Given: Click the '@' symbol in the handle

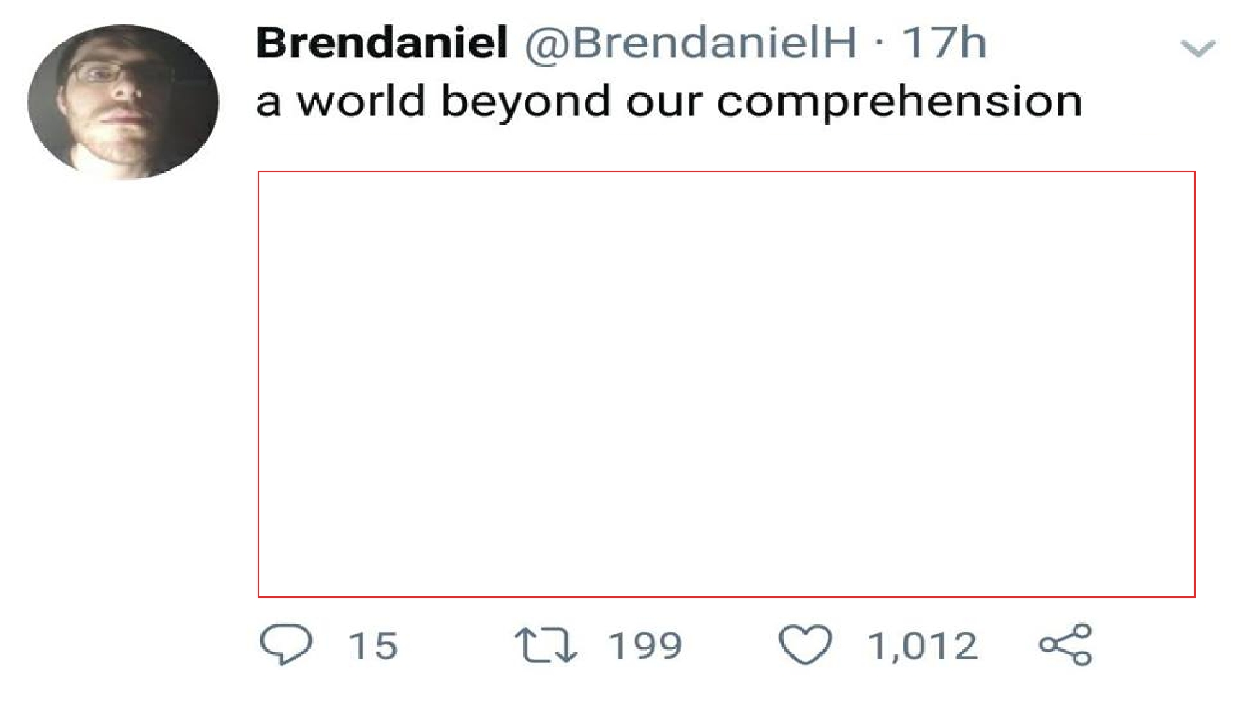Looking at the screenshot, I should click(547, 45).
